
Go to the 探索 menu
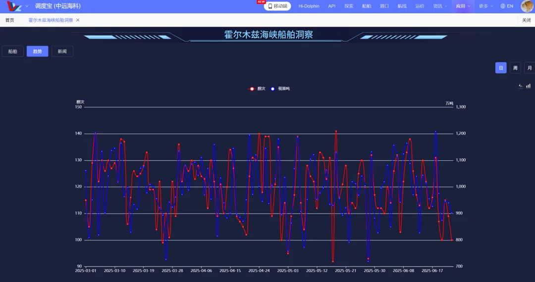[349, 6]
